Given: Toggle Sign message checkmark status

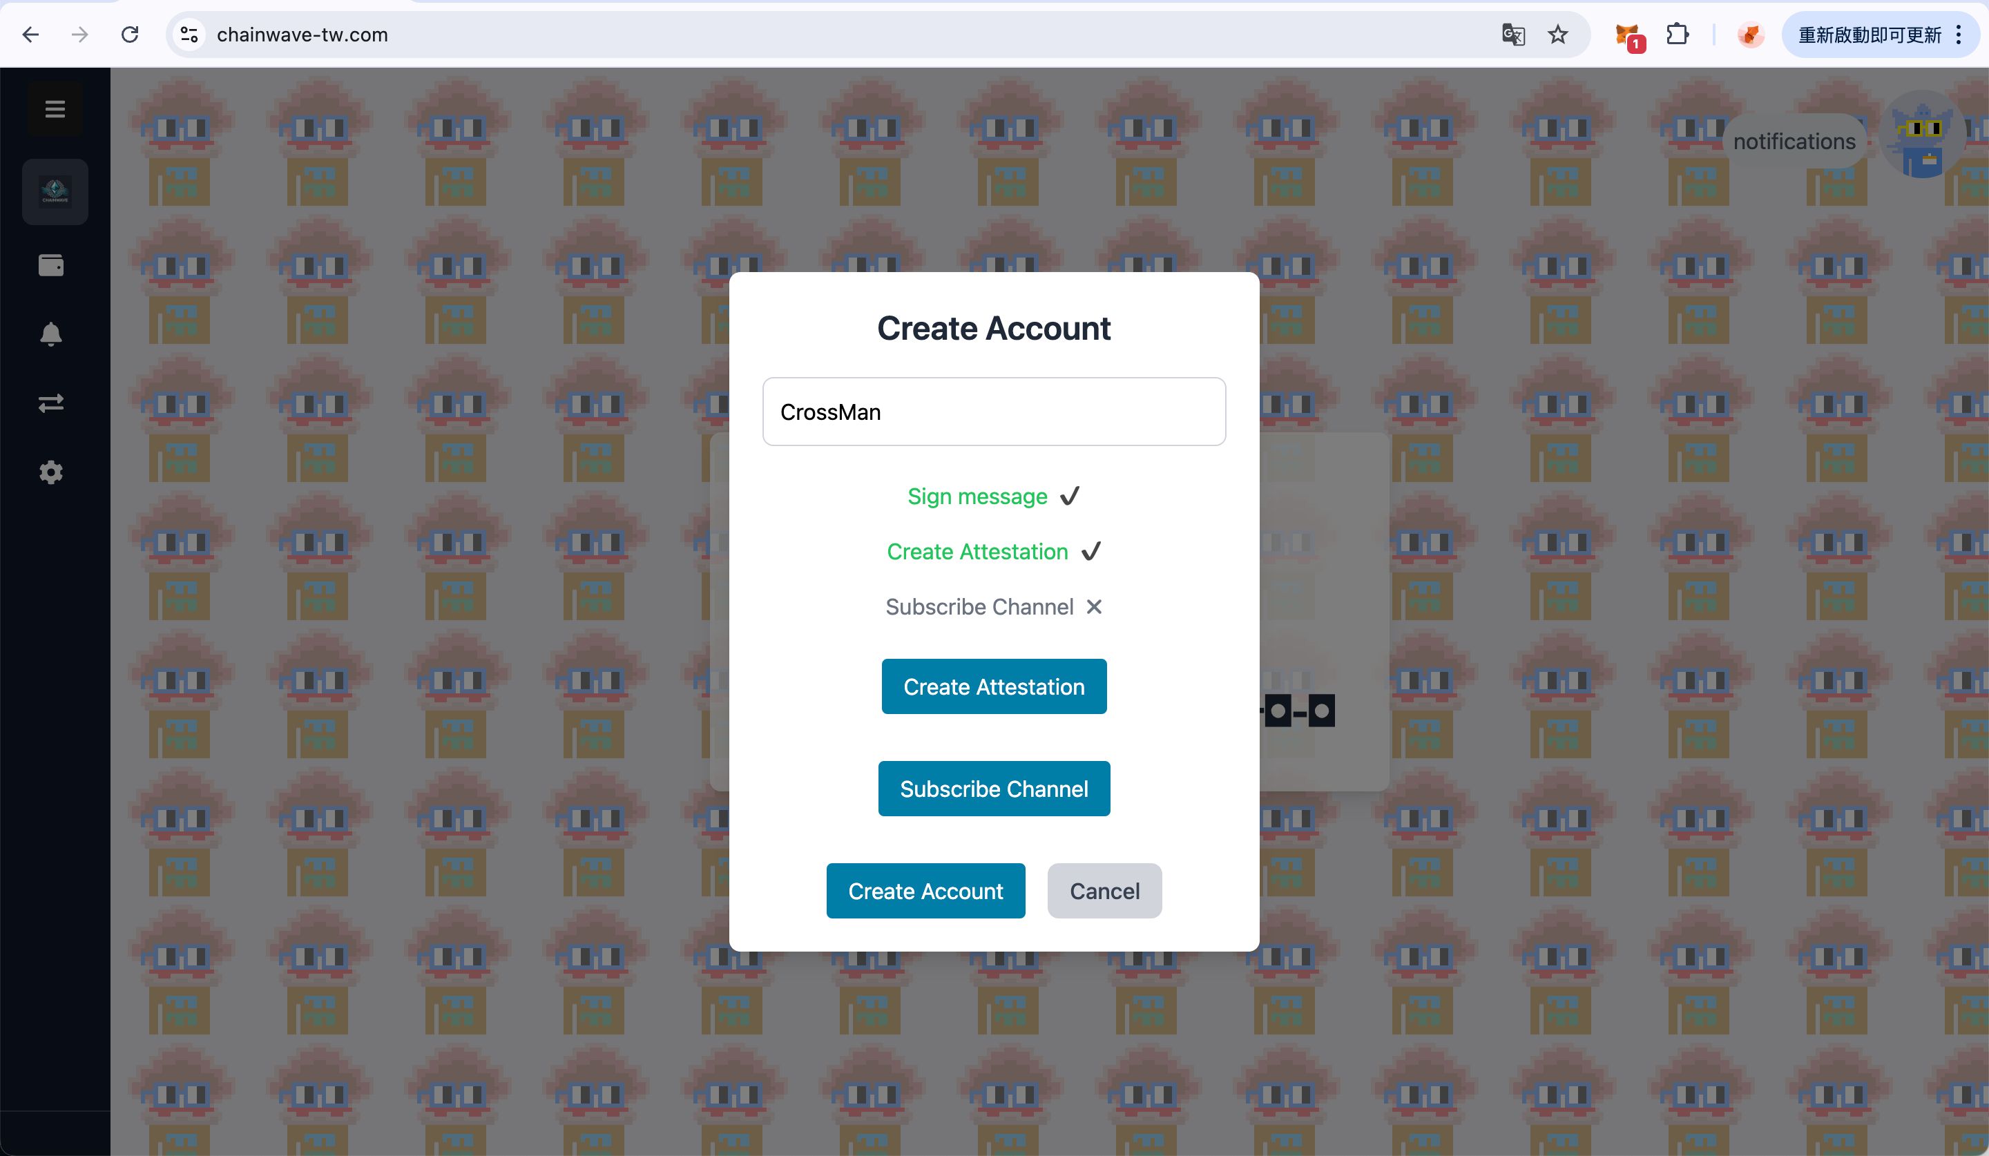Looking at the screenshot, I should tap(1070, 495).
